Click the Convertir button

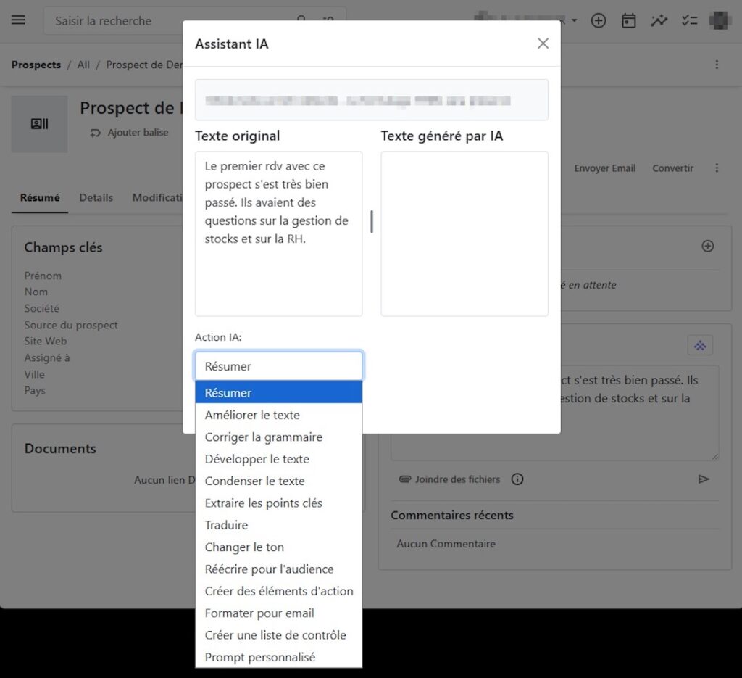click(x=672, y=168)
